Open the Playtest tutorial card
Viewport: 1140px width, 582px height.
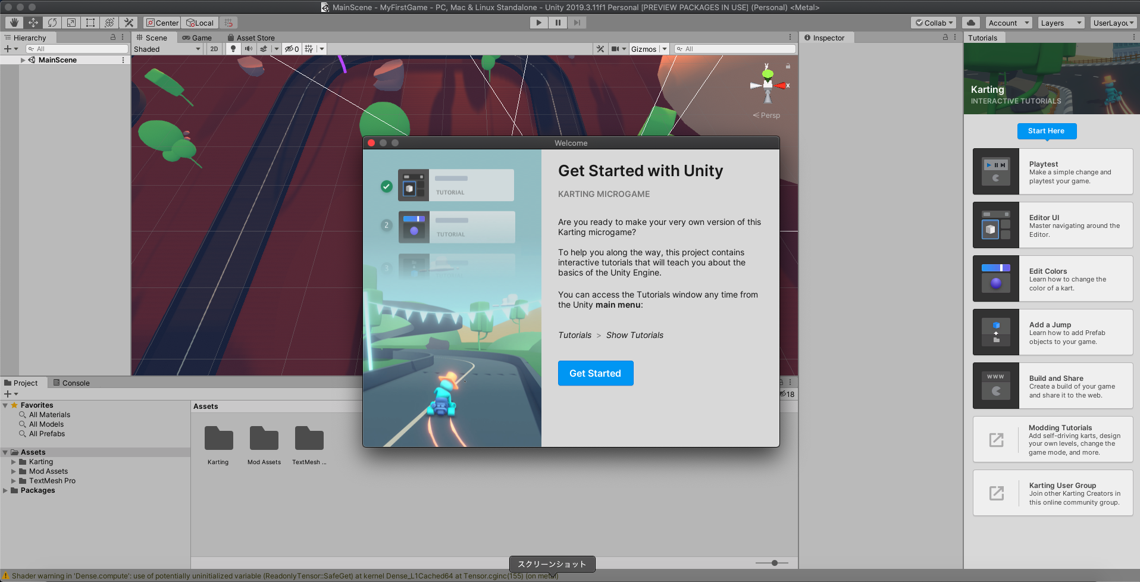coord(1053,171)
